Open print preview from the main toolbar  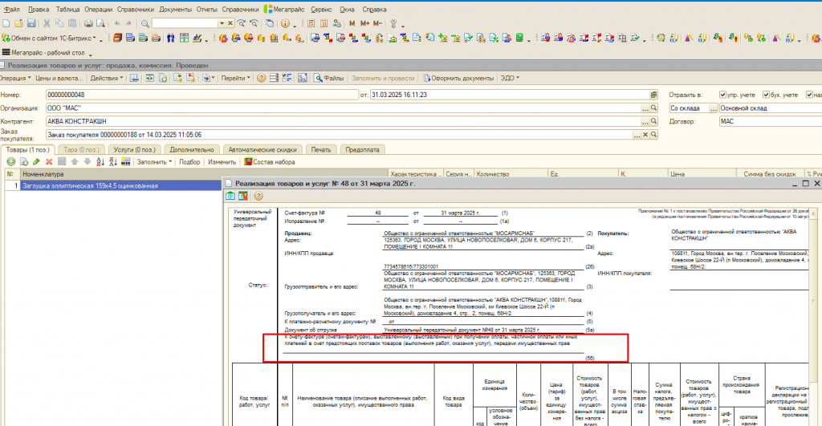click(100, 23)
